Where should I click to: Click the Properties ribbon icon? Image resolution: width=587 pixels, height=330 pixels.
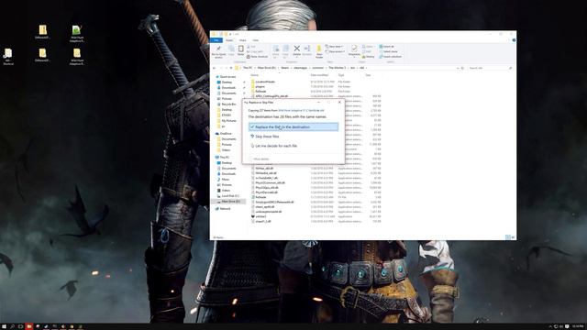click(354, 51)
